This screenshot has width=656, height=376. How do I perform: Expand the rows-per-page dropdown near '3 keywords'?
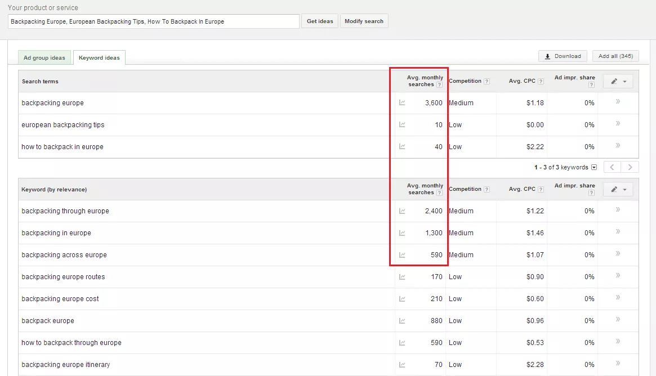pos(593,168)
